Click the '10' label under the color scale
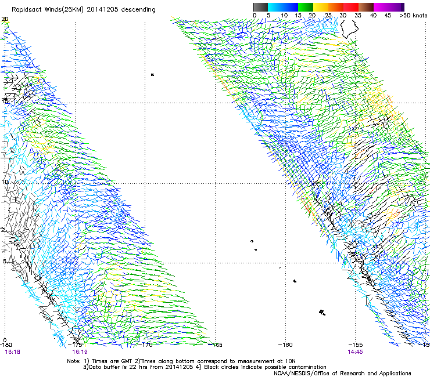This screenshot has width=430, height=377. pos(284,16)
